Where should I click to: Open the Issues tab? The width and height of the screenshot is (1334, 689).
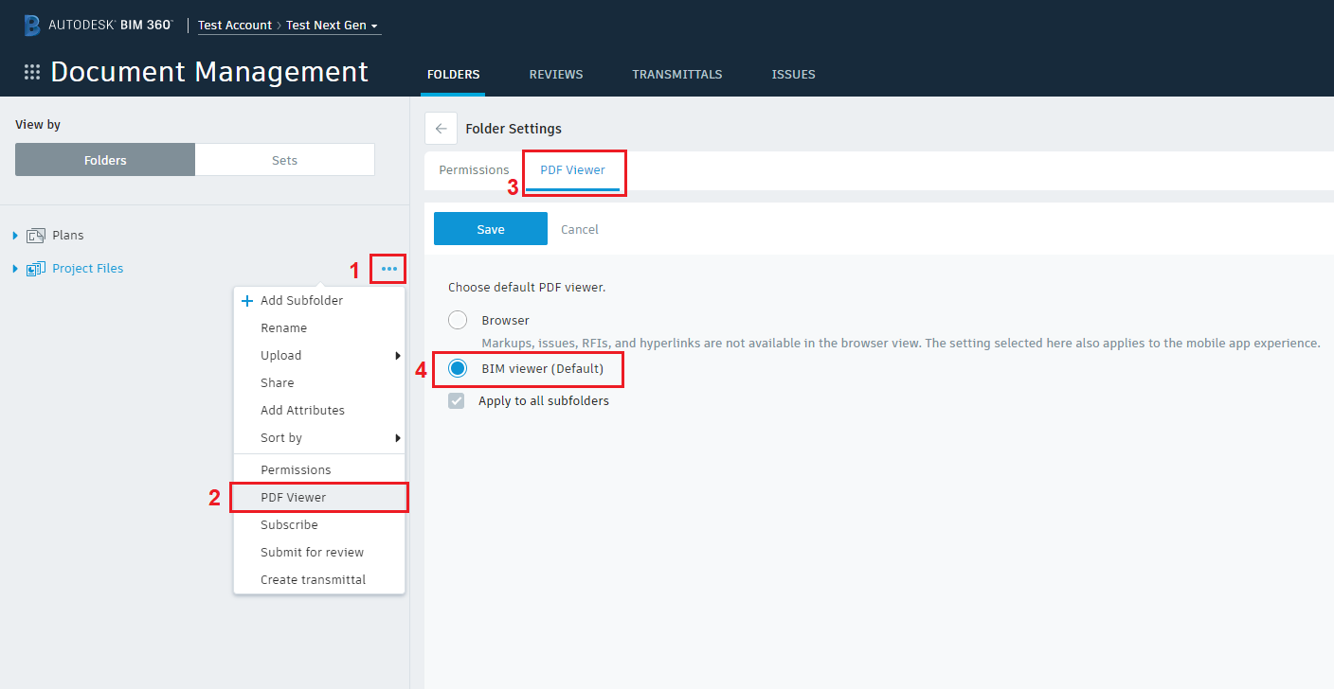(x=794, y=75)
